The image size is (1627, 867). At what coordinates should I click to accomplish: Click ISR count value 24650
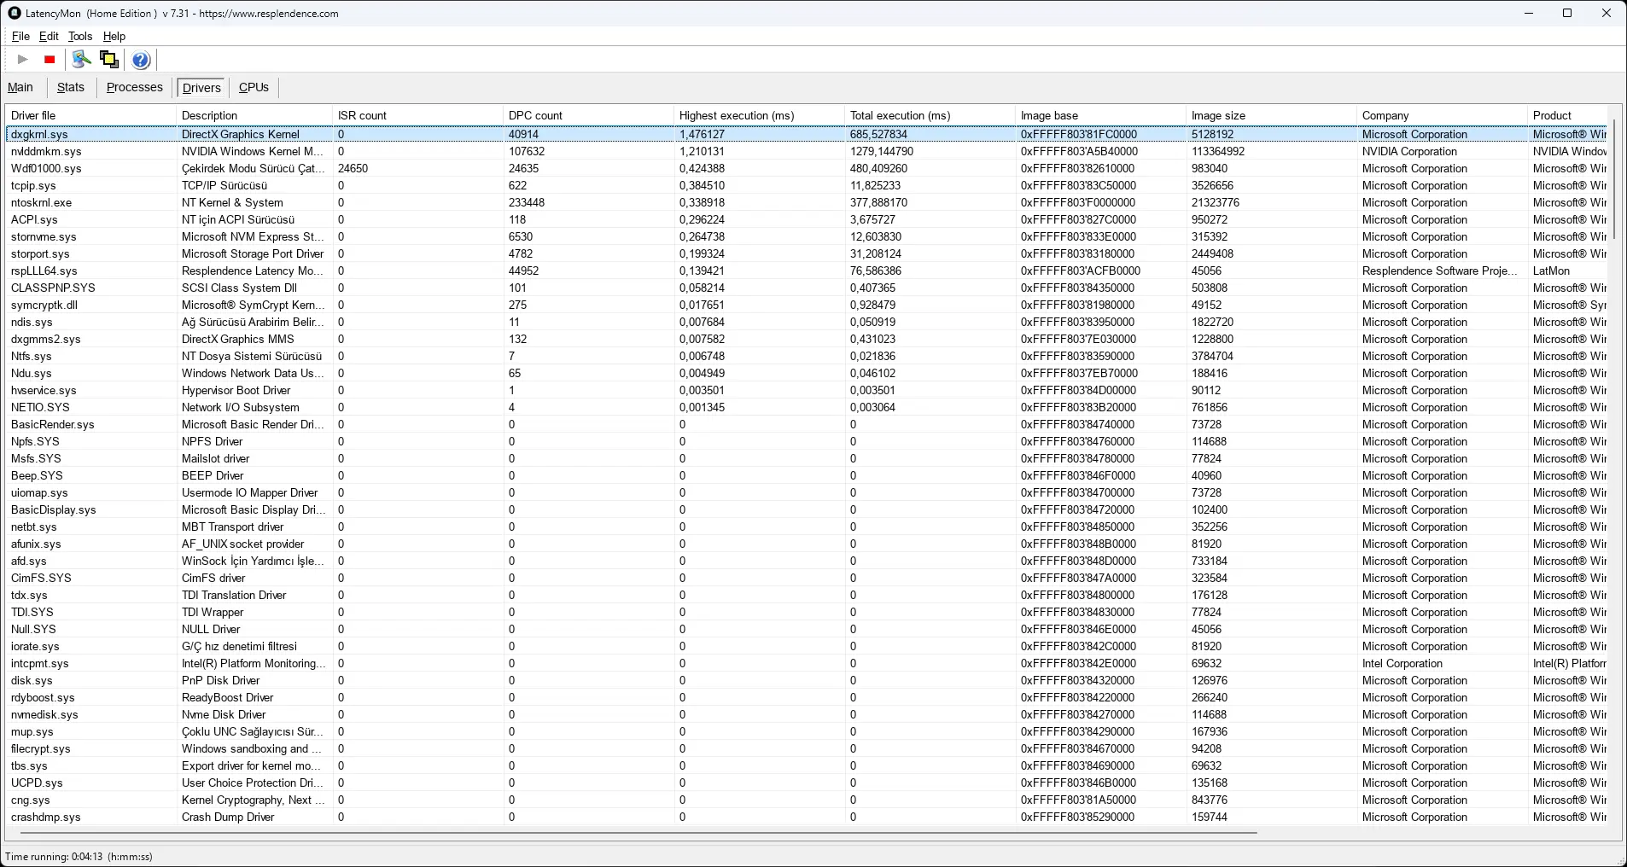pos(353,168)
